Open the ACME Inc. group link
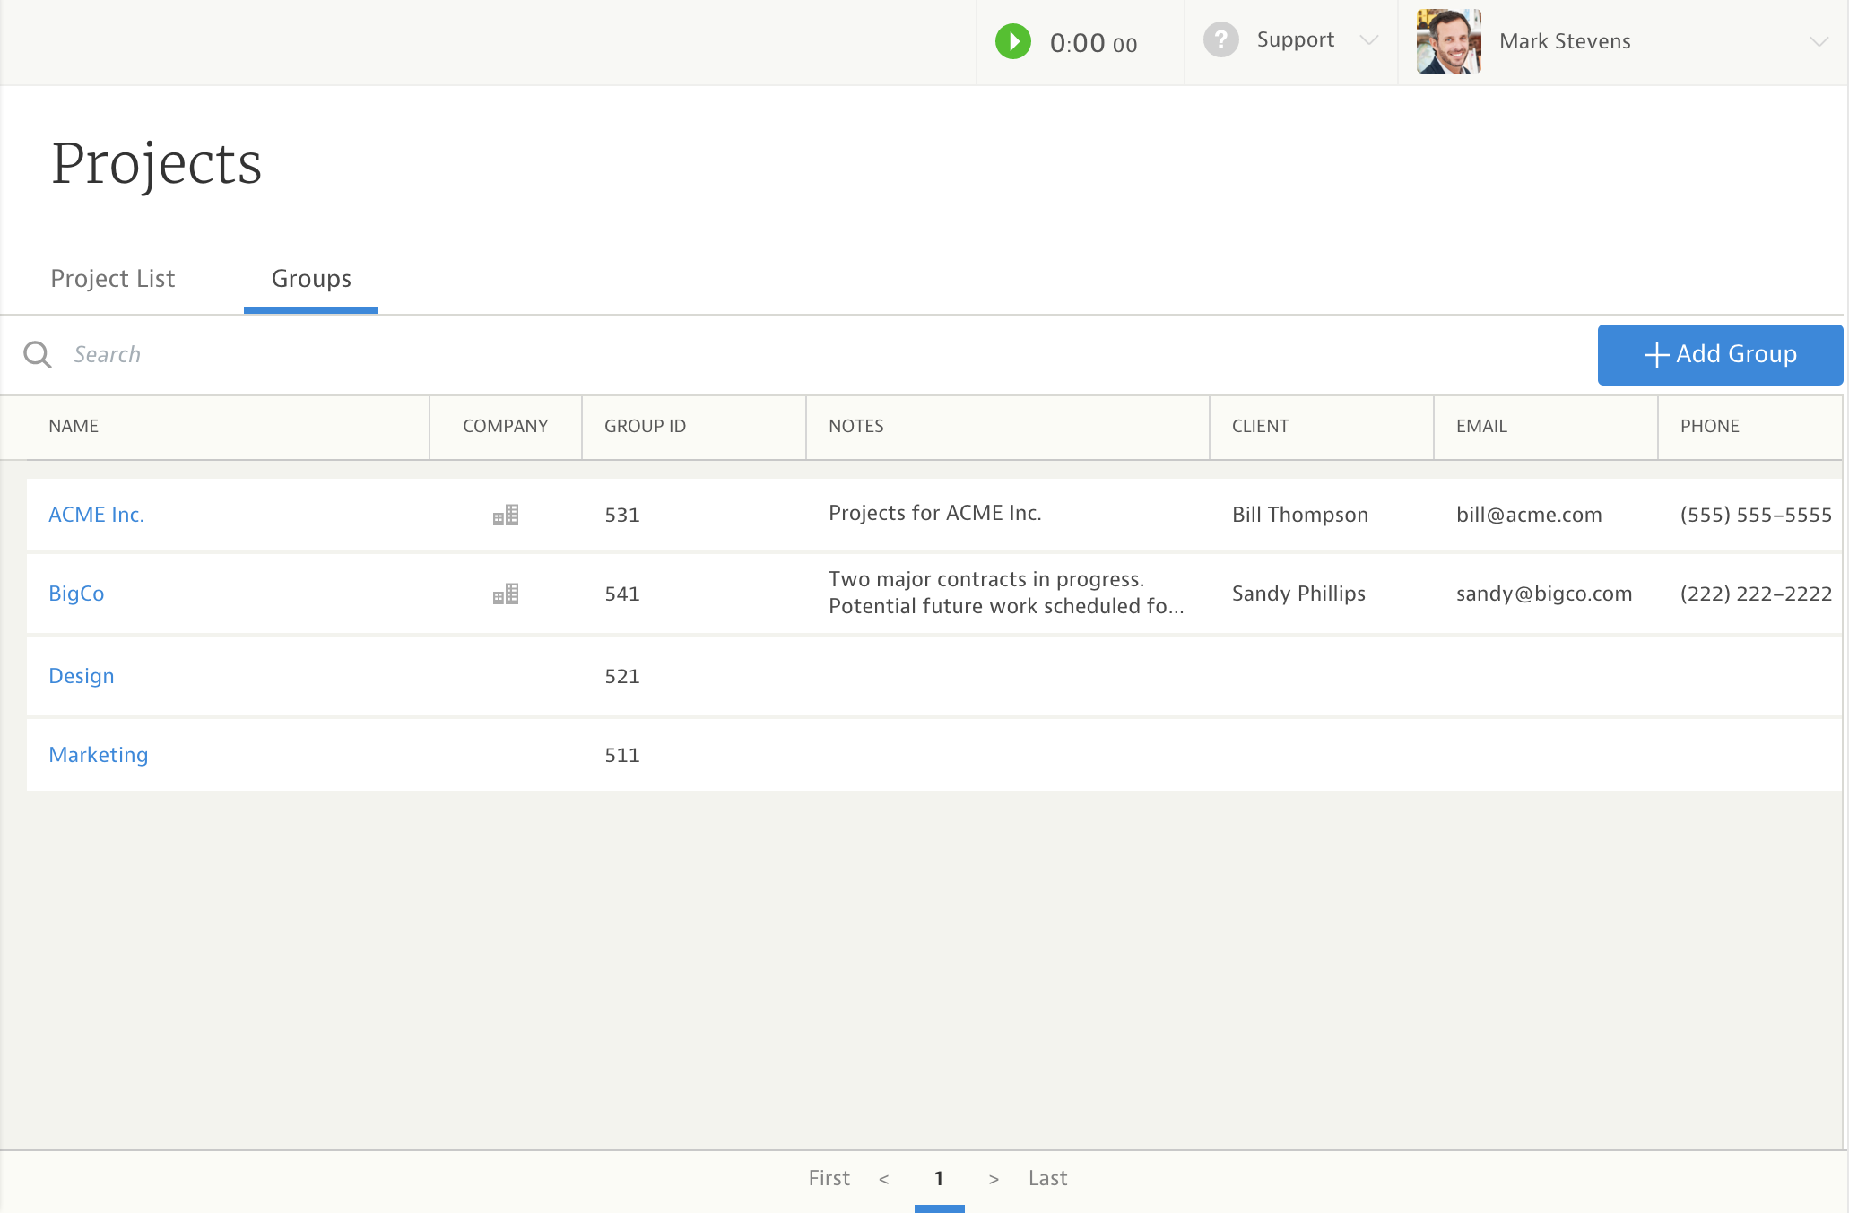 click(96, 515)
